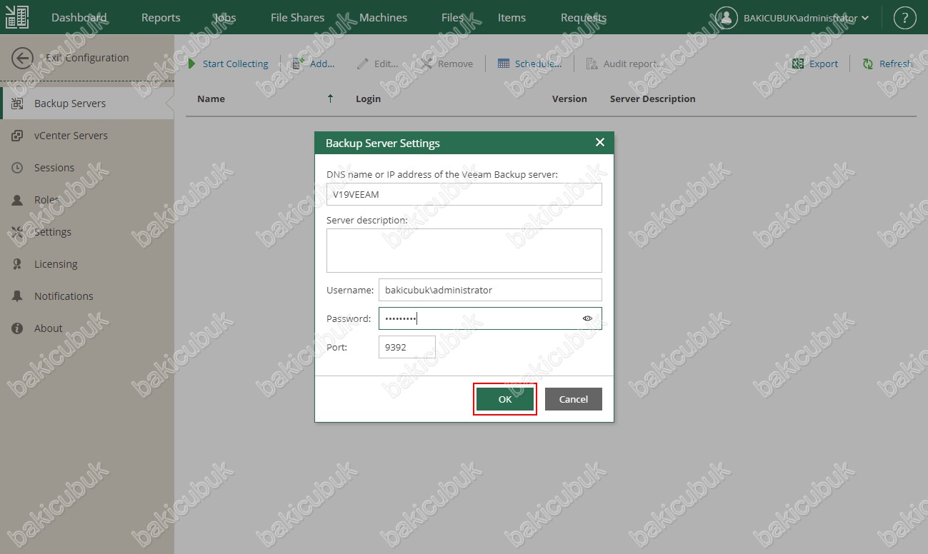Toggle password visibility eye icon
Viewport: 928px width, 554px height.
(587, 318)
